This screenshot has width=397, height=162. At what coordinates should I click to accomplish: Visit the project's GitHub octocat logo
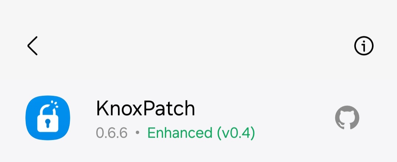[347, 117]
